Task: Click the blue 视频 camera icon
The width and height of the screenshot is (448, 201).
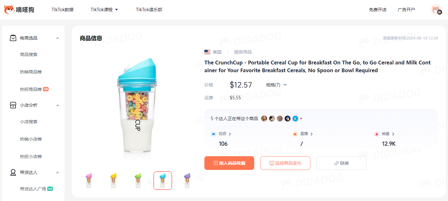Action: pos(213,134)
